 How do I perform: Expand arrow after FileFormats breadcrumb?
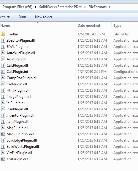click(110, 7)
